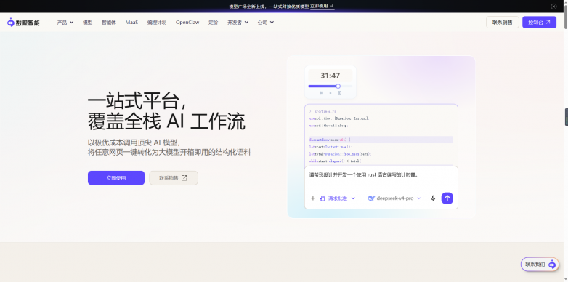Open the deepseek-v4-pro model selector
This screenshot has width=568, height=282.
point(394,198)
